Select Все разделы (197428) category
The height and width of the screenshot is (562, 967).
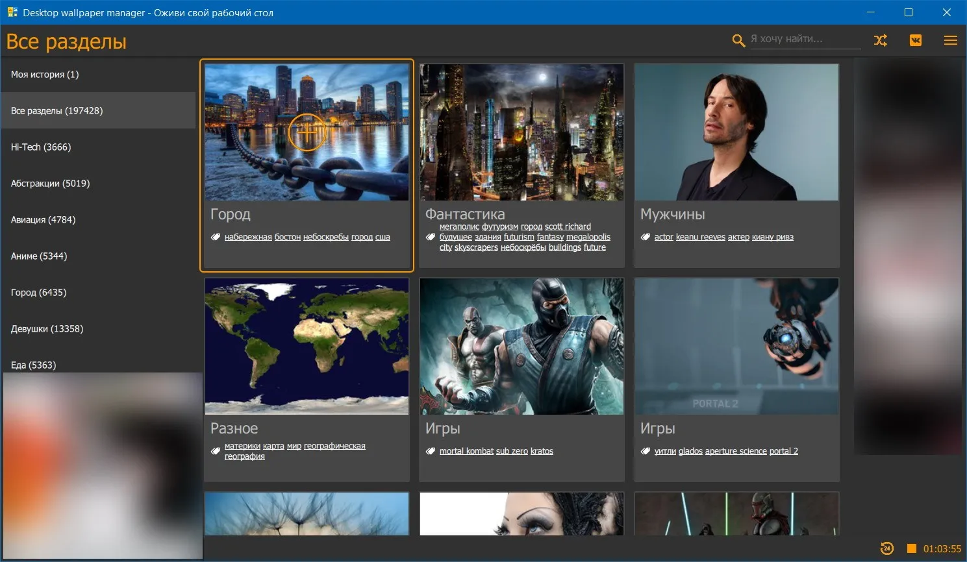point(98,110)
